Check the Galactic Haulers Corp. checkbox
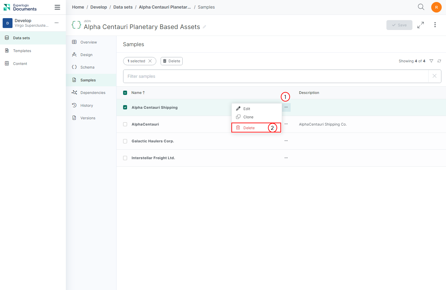 (x=125, y=141)
